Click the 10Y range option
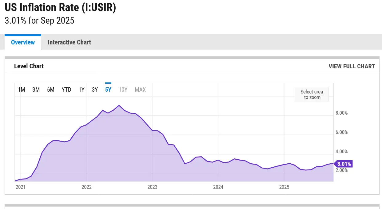 pyautogui.click(x=123, y=89)
